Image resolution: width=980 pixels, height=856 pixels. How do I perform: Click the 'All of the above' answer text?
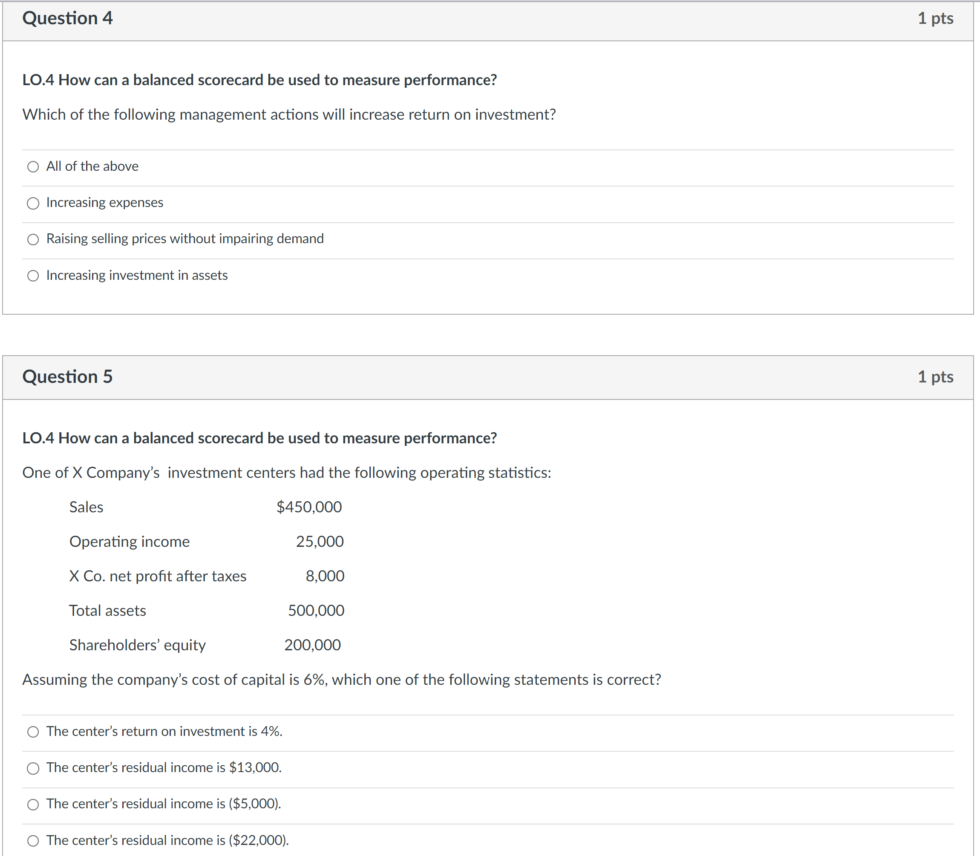point(92,166)
